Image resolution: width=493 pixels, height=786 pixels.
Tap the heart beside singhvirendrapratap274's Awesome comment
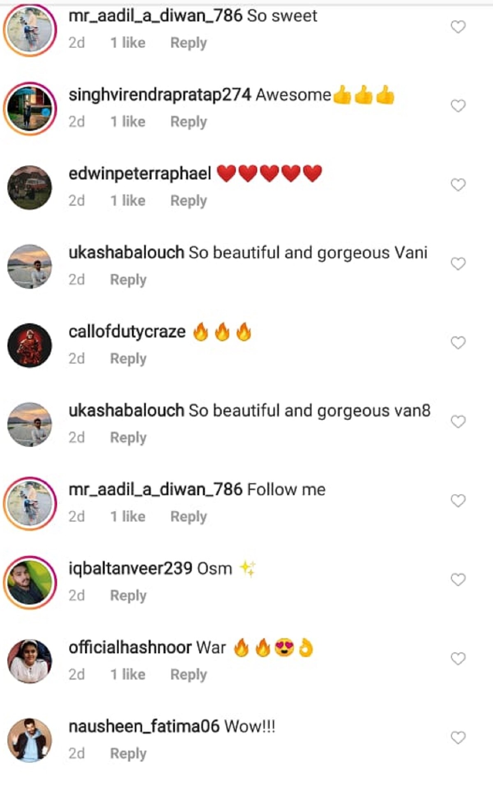[x=458, y=106]
